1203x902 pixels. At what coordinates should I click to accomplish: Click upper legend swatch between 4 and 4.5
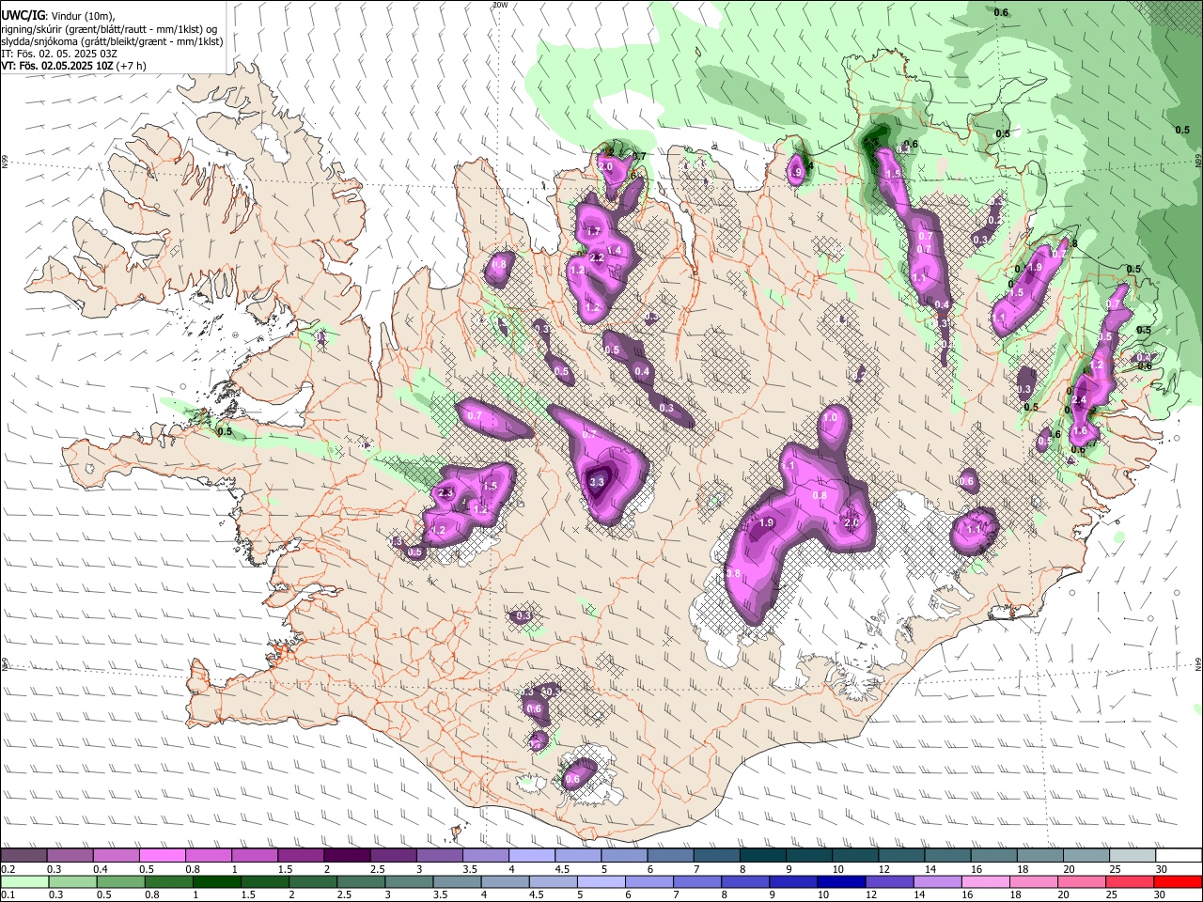click(x=532, y=856)
